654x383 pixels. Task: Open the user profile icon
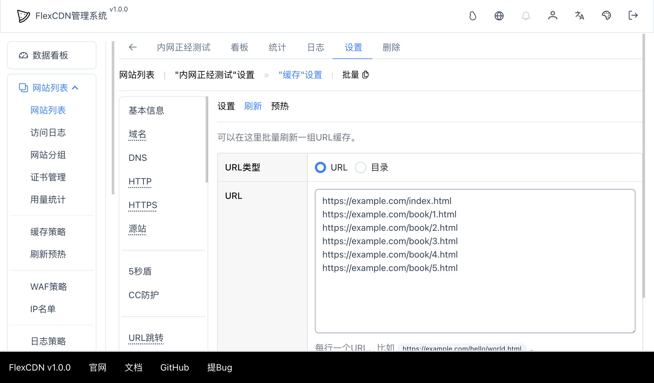pyautogui.click(x=553, y=16)
